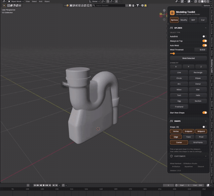The height and width of the screenshot is (196, 214).
Task: Open the ArtStation link
Action: [x=176, y=167]
